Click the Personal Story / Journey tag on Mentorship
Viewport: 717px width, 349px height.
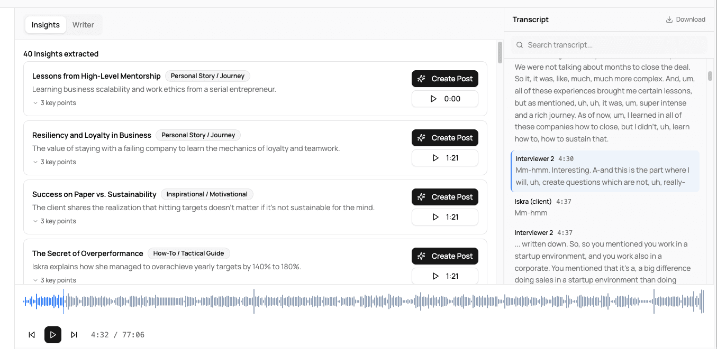207,76
